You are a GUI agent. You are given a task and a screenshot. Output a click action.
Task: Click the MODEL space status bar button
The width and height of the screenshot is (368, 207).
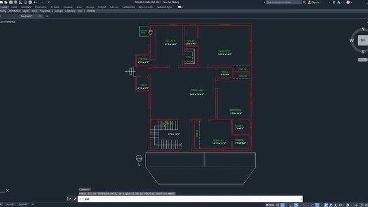coord(270,205)
